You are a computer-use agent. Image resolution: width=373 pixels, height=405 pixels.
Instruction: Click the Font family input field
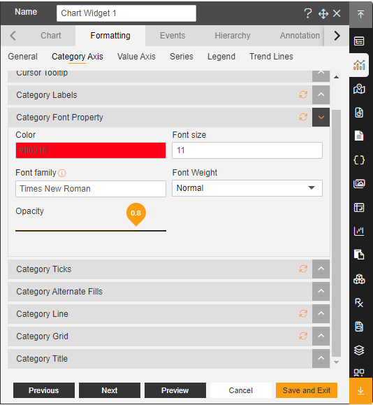91,189
